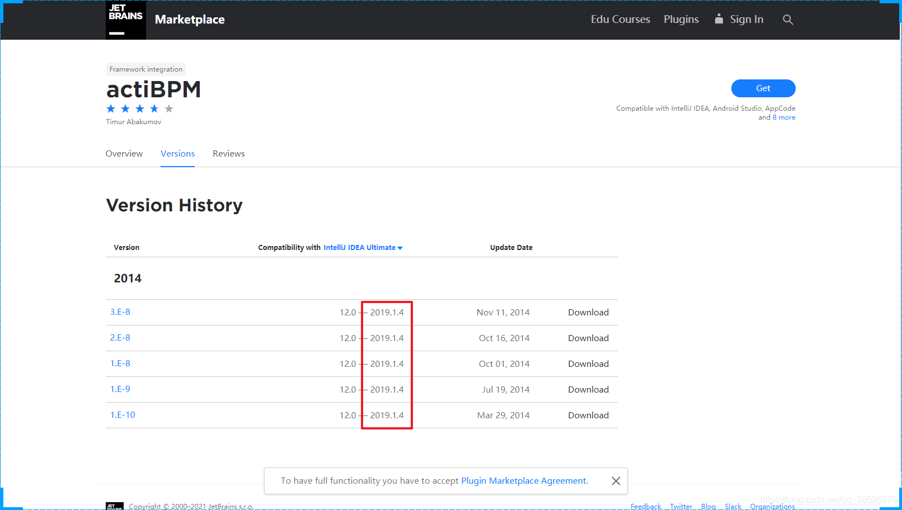Download version from Mar 29, 2014
The width and height of the screenshot is (902, 510).
pyautogui.click(x=588, y=415)
